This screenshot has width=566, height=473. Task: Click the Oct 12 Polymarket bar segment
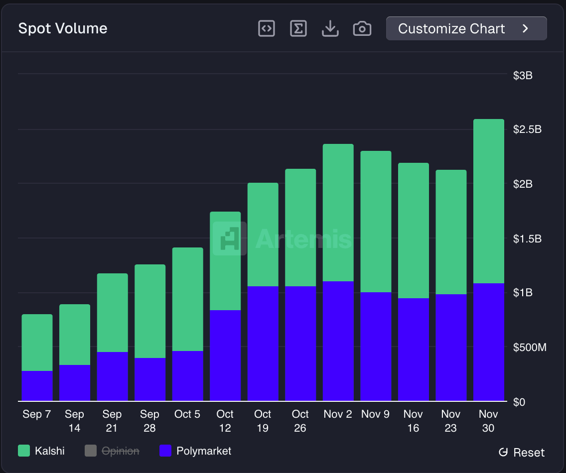click(x=225, y=355)
